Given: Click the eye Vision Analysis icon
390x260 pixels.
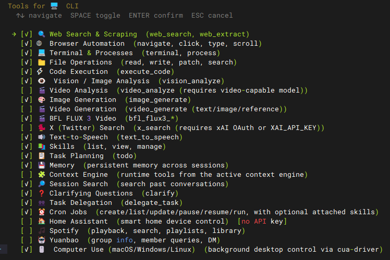Looking at the screenshot, I should click(x=42, y=81).
